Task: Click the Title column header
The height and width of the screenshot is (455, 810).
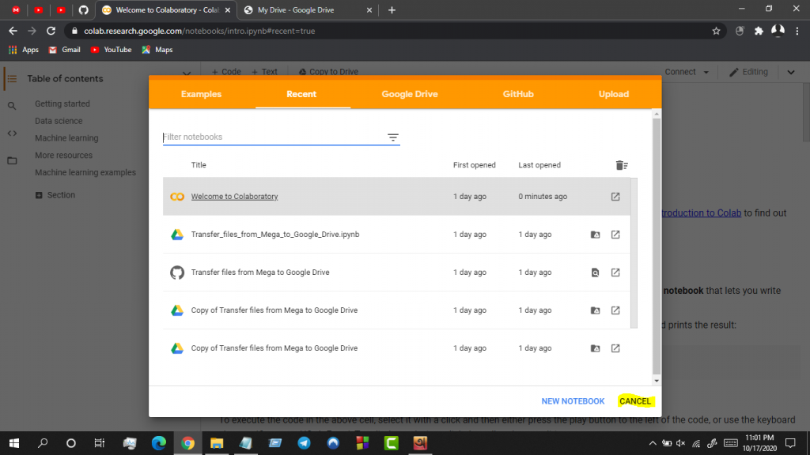Action: click(199, 165)
